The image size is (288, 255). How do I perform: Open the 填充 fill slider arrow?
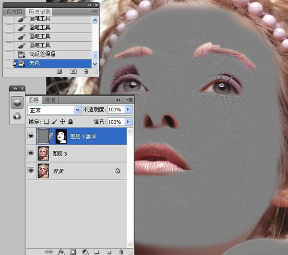pyautogui.click(x=128, y=122)
